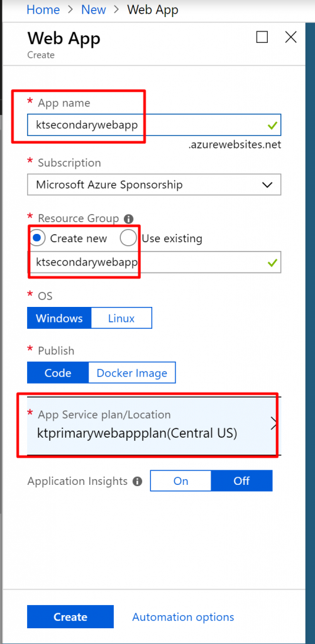Go to New breadcrumb

click(94, 9)
